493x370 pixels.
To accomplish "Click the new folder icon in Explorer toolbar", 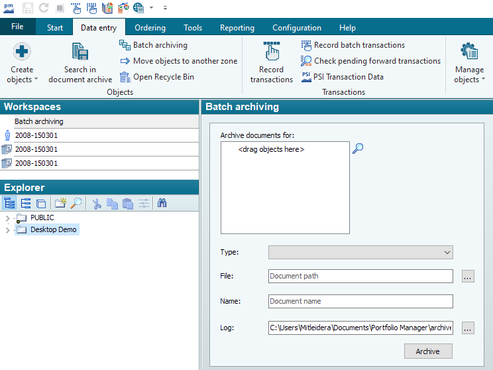I will [61, 204].
